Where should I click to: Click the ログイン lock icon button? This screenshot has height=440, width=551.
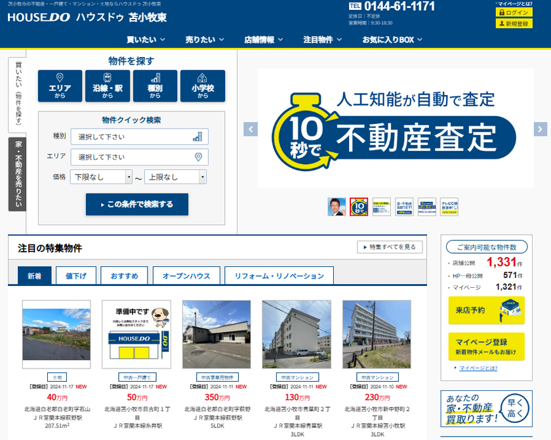pos(514,12)
